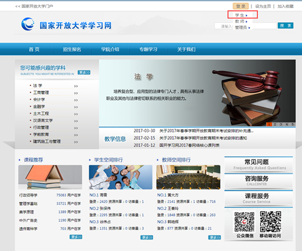Open 汉语言文学 subject link
302x251 pixels.
(x=43, y=121)
